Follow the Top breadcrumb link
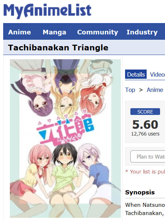 point(130,90)
